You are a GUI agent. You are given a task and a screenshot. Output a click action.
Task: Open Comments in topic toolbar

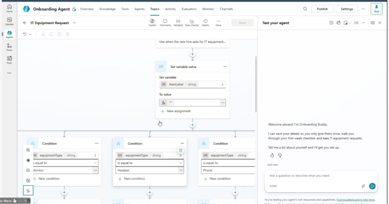coord(165,22)
